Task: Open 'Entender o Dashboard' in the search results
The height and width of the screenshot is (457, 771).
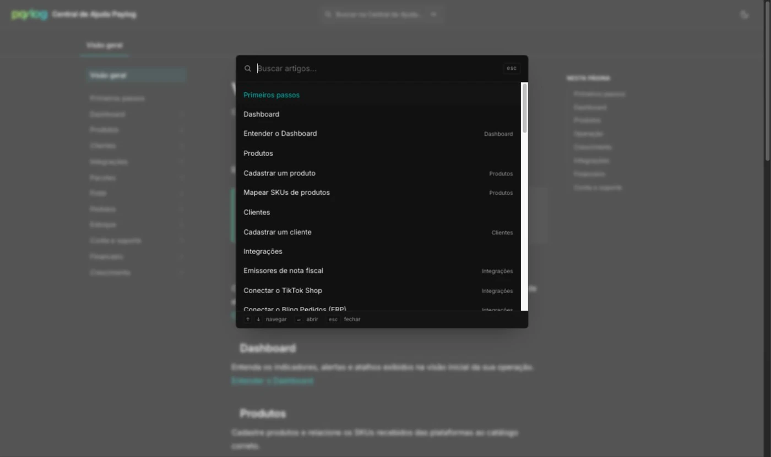Action: click(378, 134)
